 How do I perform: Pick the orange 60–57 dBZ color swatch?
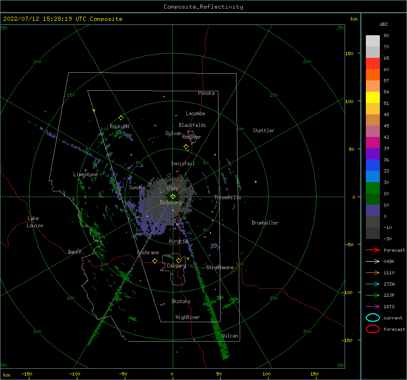[x=373, y=75]
